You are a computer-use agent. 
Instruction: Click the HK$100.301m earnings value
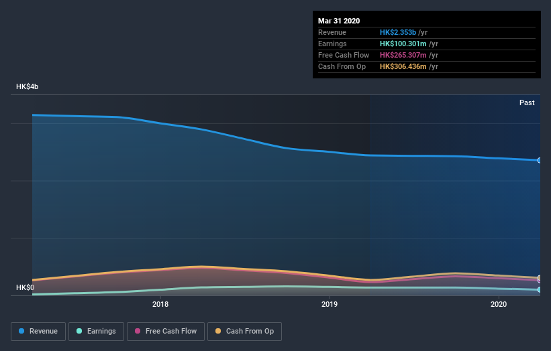pos(403,44)
